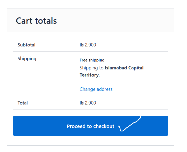
Task: Click the Subtotal row label
Action: coord(26,45)
